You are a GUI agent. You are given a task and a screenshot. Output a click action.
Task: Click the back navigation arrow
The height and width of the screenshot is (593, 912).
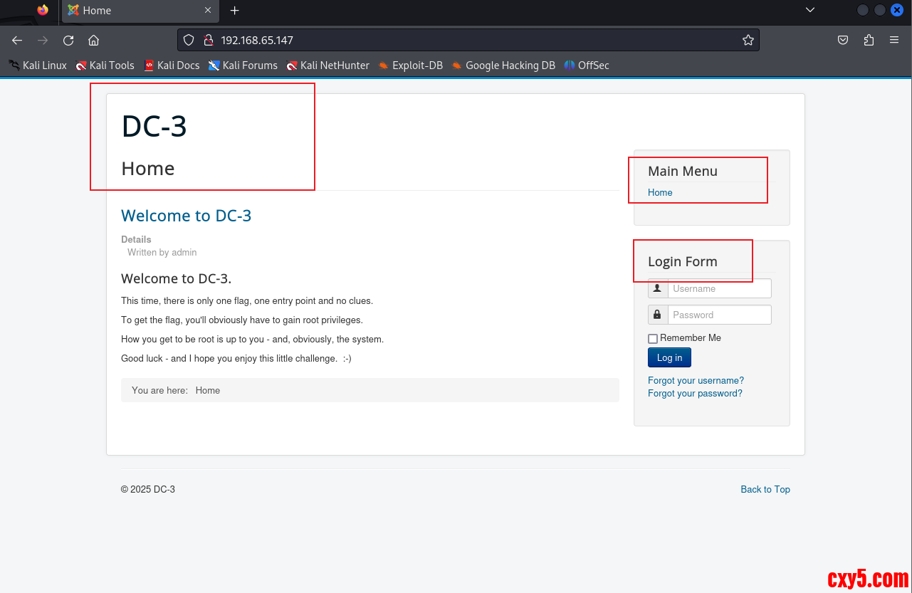coord(17,41)
